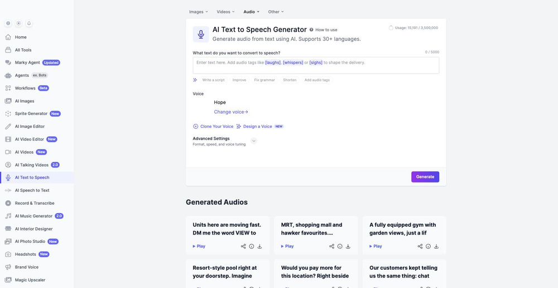Share the 'Units here are moving fast' audio
This screenshot has width=558, height=288.
click(243, 246)
